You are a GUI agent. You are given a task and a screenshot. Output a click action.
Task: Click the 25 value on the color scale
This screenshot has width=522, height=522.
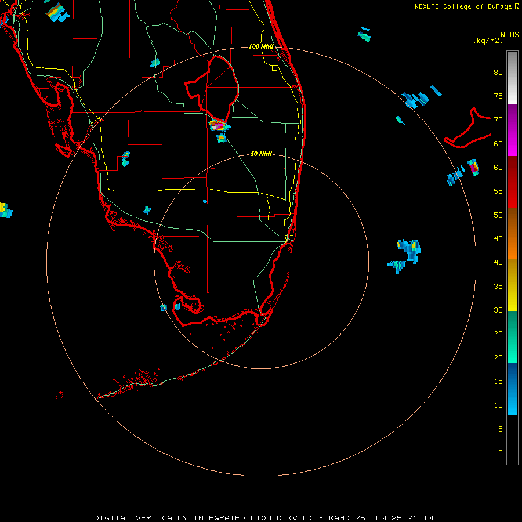tap(498, 334)
